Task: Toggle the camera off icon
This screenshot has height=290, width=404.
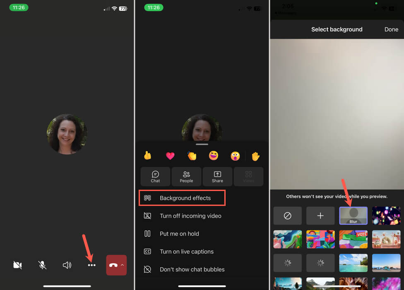Action: click(17, 265)
